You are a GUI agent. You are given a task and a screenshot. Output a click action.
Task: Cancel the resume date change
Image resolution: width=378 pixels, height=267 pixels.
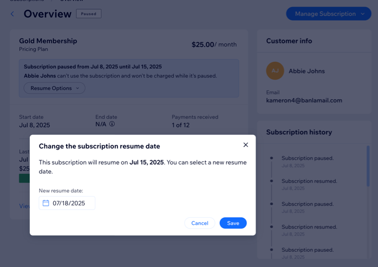coord(199,223)
